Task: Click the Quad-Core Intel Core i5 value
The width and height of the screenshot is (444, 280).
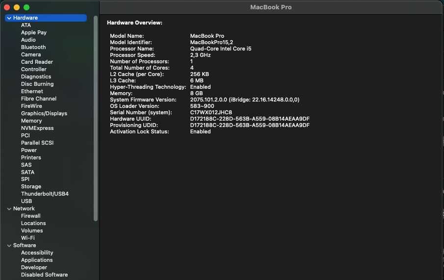Action: coord(221,49)
